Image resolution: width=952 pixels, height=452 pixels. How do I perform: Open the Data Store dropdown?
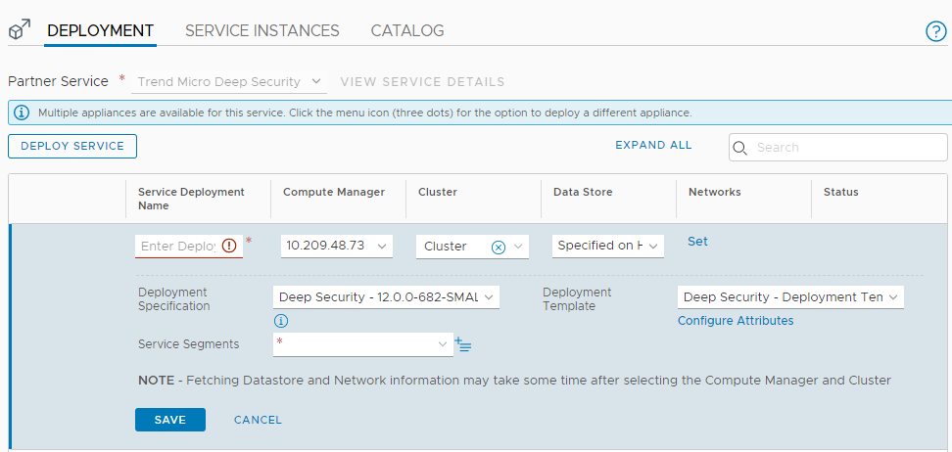pyautogui.click(x=607, y=247)
